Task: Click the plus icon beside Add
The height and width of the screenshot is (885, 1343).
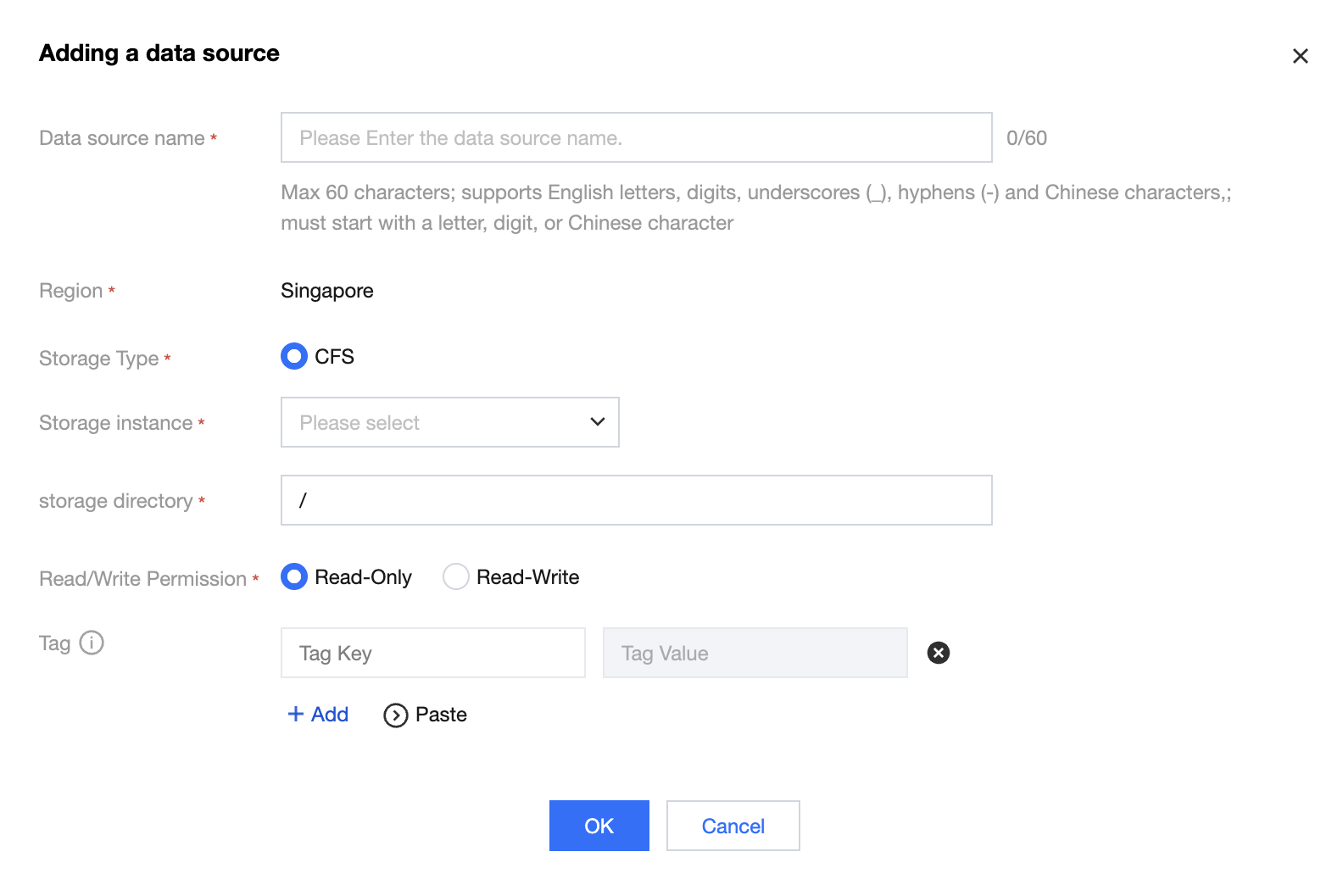Action: (296, 715)
